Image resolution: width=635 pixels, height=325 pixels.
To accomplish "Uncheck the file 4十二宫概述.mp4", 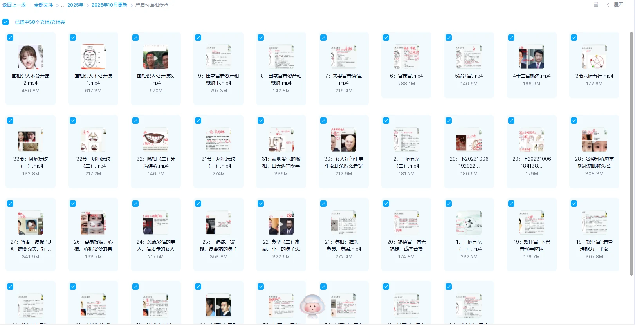I will point(511,38).
